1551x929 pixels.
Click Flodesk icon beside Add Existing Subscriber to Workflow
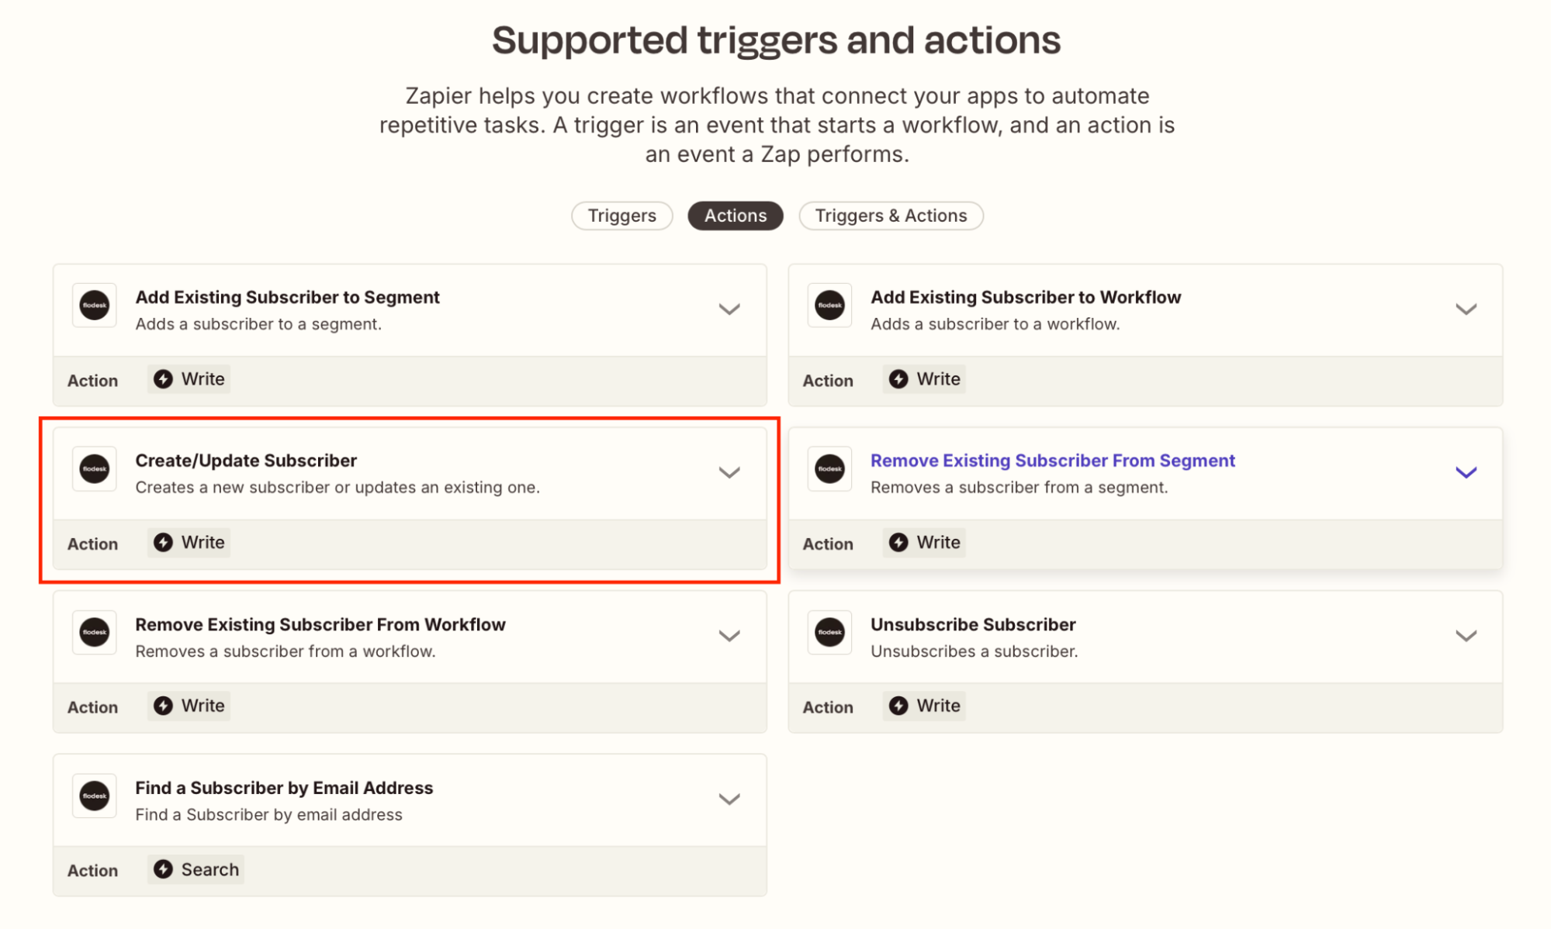(x=829, y=306)
